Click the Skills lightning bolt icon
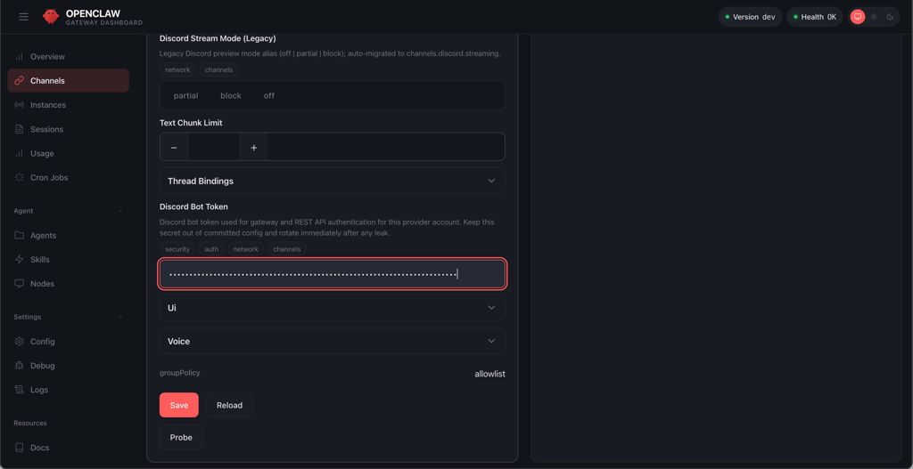 click(20, 259)
